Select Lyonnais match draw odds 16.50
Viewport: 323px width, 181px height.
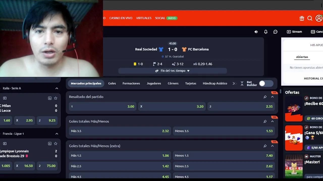click(x=24, y=166)
